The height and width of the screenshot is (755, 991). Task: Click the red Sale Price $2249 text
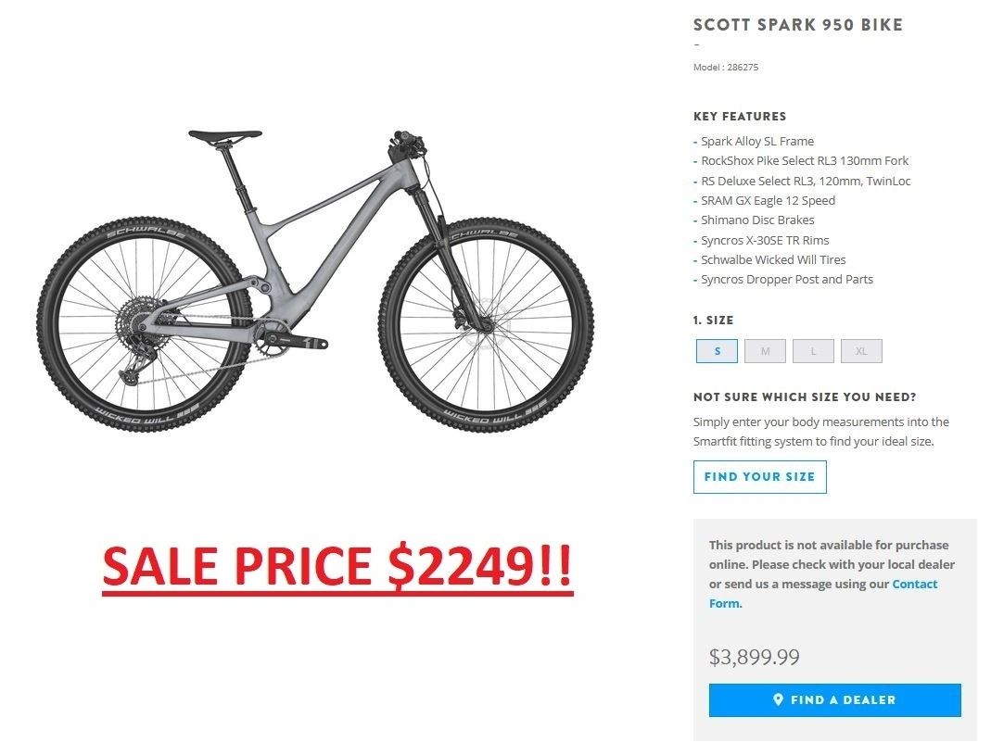(x=337, y=565)
